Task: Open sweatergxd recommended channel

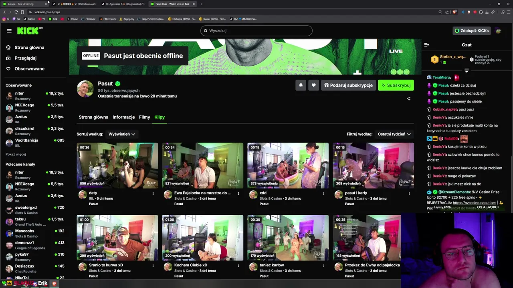Action: (34, 210)
